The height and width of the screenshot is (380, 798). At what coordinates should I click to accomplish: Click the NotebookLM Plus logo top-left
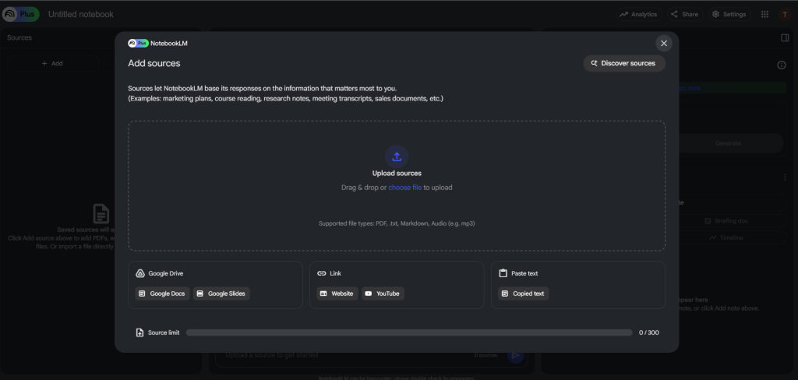(x=20, y=14)
